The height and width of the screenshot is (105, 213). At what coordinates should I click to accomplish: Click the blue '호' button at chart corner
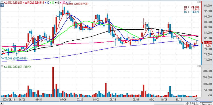2,5
